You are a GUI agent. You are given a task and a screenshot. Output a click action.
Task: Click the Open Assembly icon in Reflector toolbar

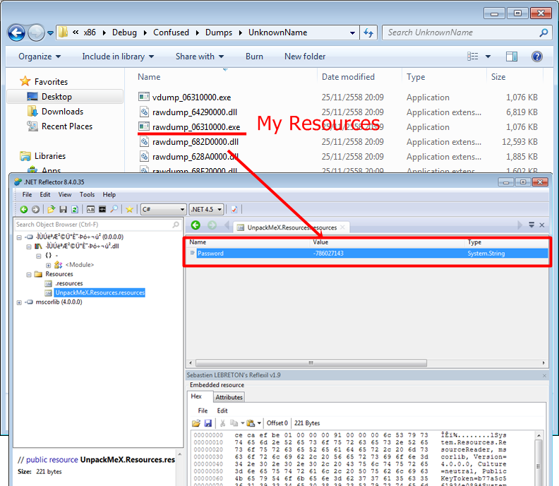[x=52, y=209]
